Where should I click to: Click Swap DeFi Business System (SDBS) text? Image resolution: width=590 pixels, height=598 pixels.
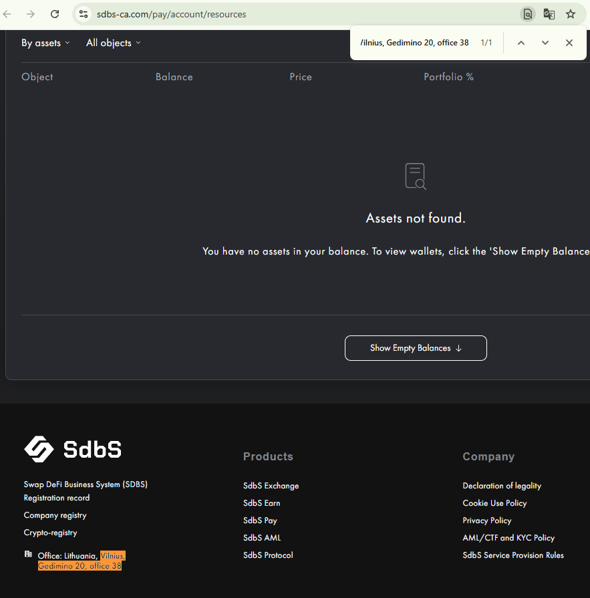click(x=86, y=484)
